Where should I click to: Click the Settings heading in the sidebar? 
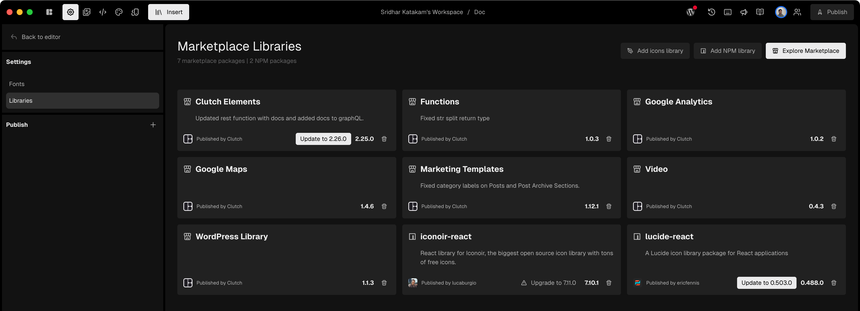[18, 62]
